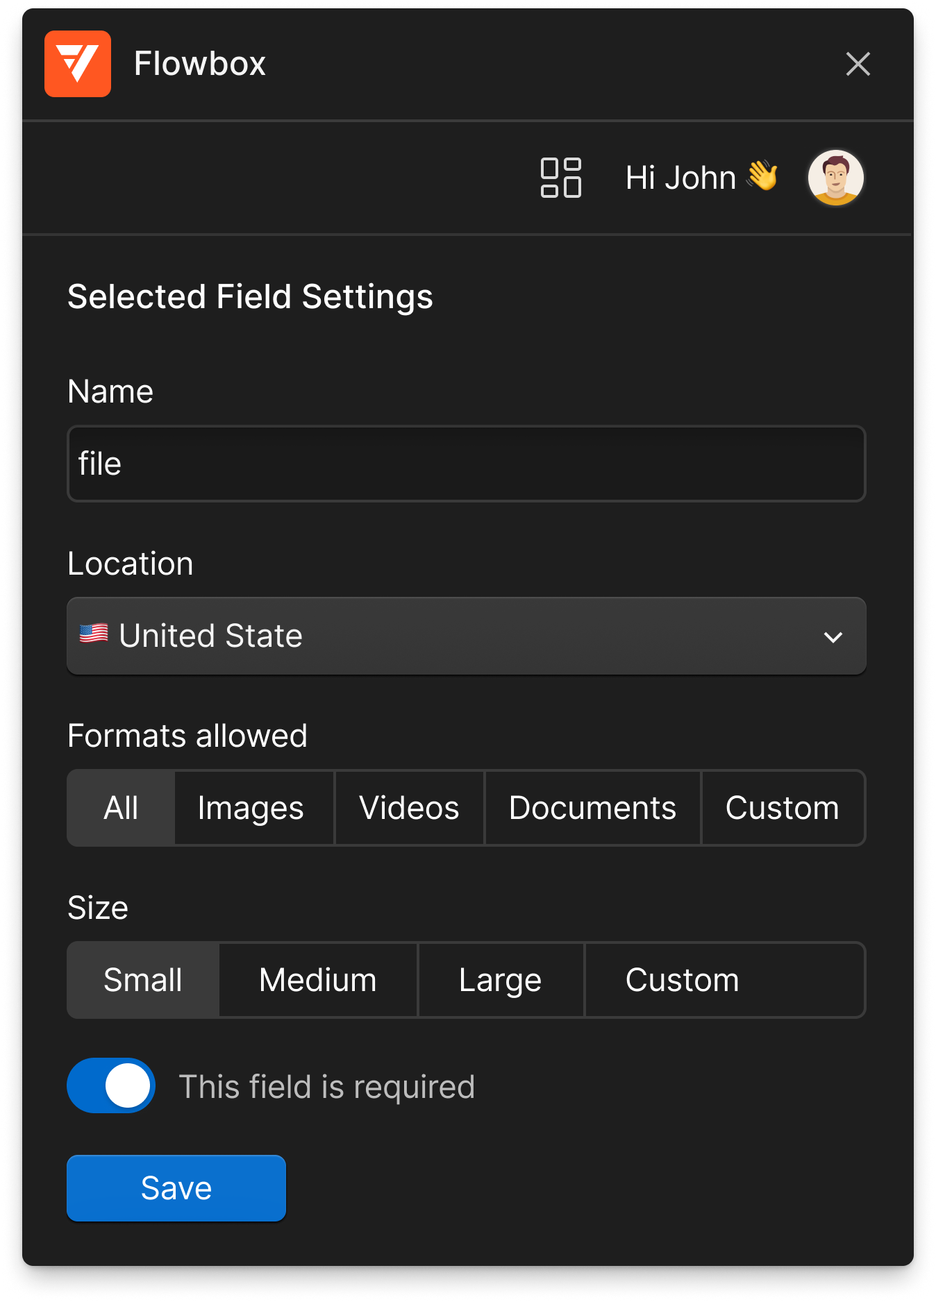Click the orange Flowbox logo icon
The image size is (936, 1302).
(78, 64)
